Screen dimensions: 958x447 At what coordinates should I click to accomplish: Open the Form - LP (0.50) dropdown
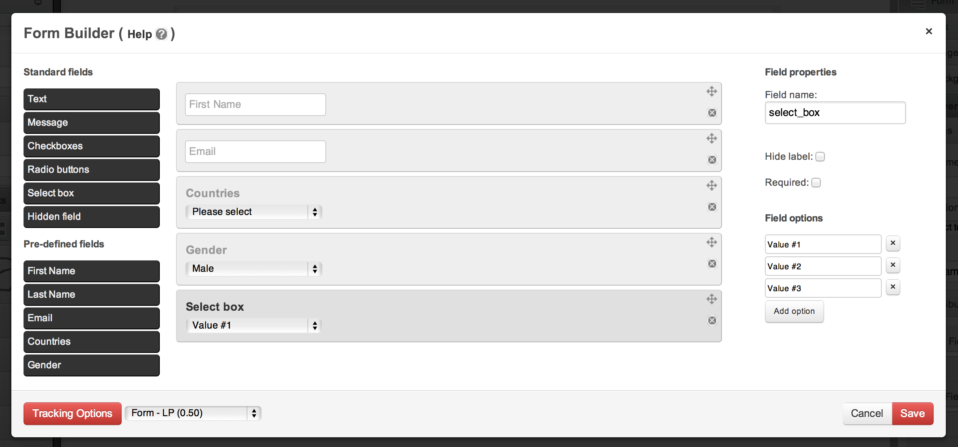point(193,413)
